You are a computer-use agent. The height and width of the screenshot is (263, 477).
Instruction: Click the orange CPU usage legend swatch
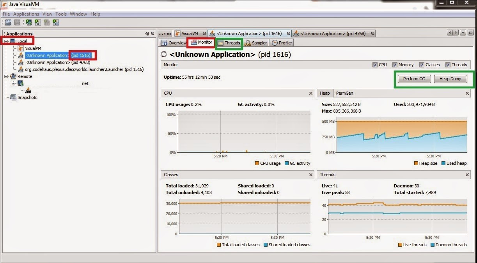[257, 163]
